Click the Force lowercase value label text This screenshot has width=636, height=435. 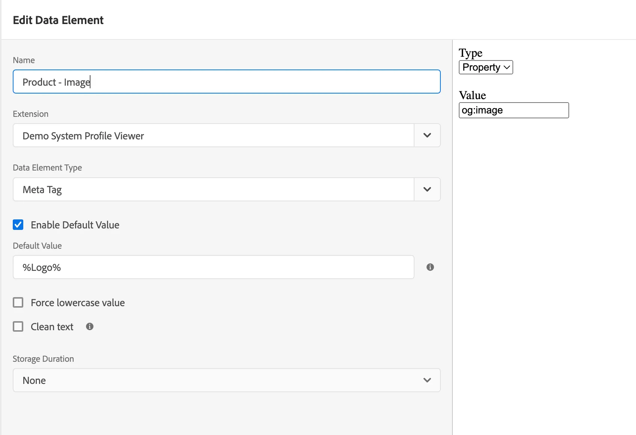pos(78,303)
